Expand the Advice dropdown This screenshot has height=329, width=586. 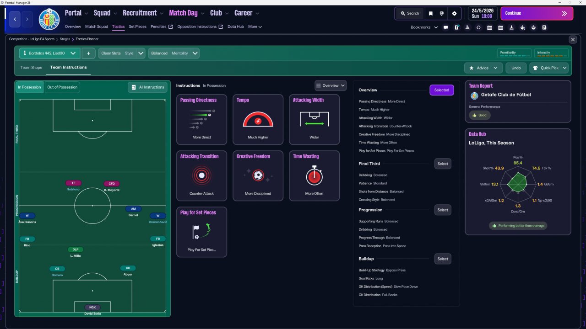[x=483, y=68]
